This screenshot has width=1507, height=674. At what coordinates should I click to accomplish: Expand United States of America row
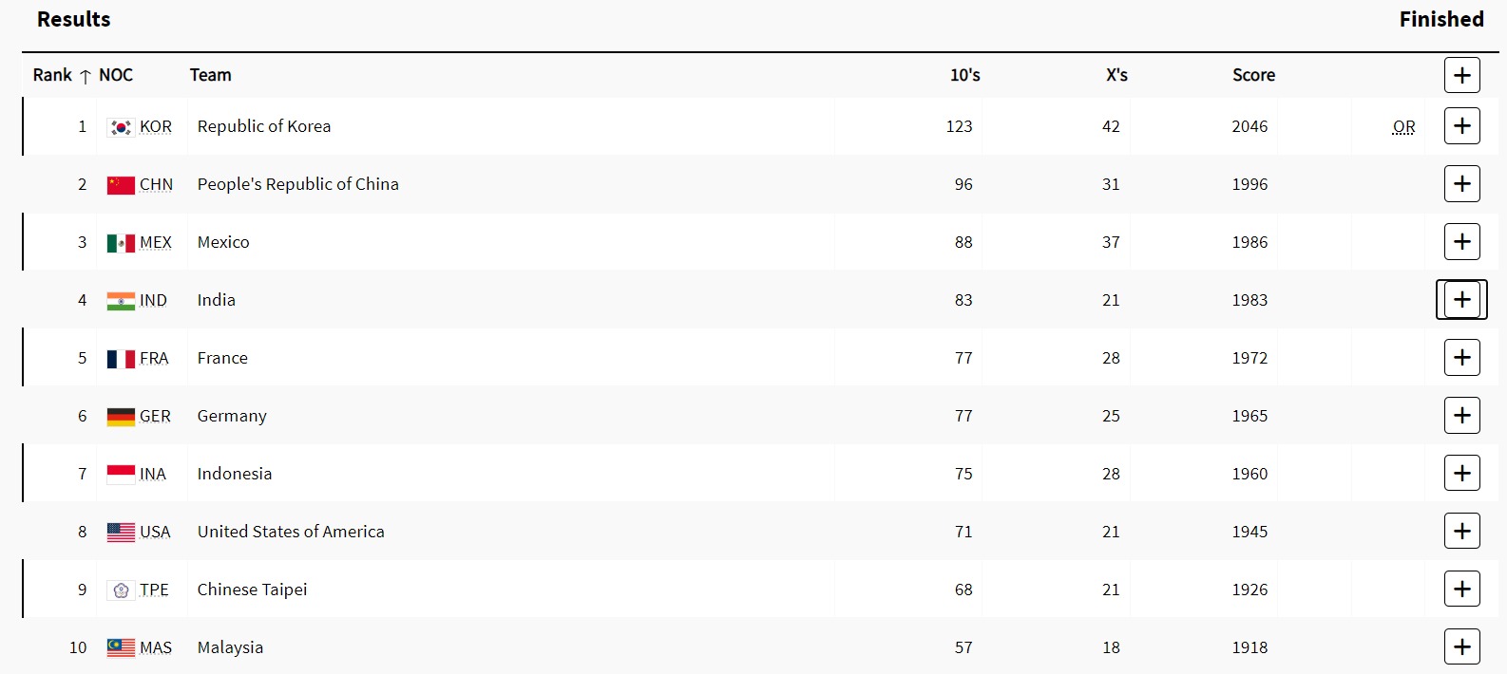pyautogui.click(x=1461, y=532)
